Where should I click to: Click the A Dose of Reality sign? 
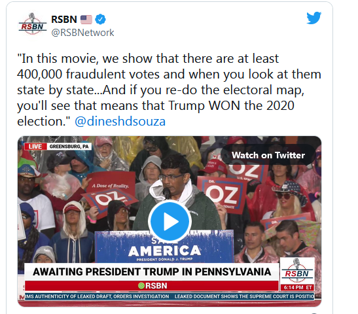point(111,183)
